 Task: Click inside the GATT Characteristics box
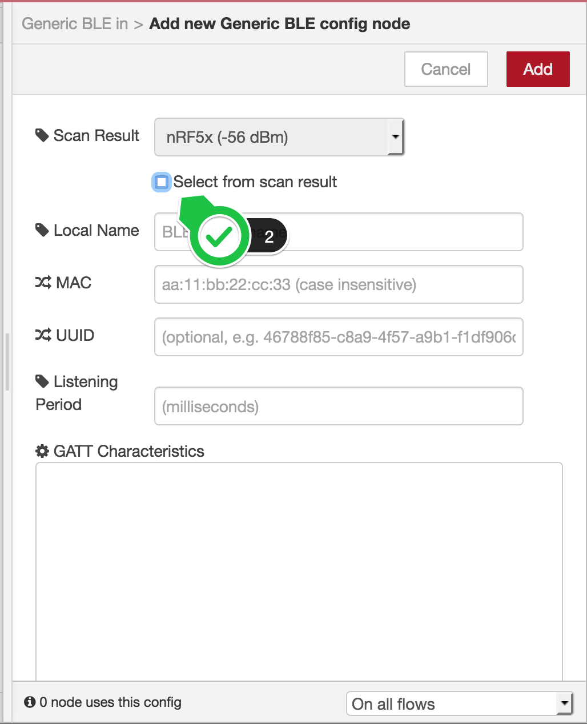(x=299, y=571)
